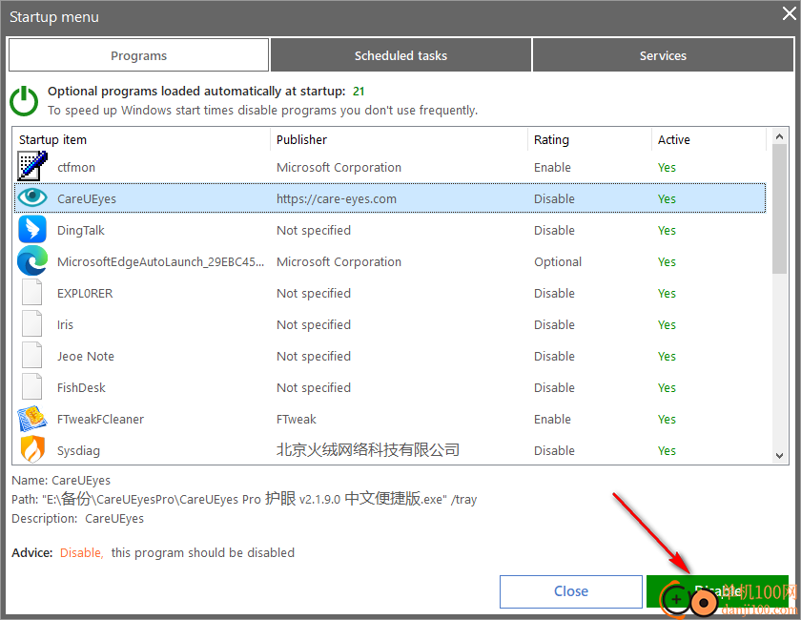The image size is (801, 620).
Task: Click the list scrollbar down arrow
Action: pyautogui.click(x=779, y=455)
